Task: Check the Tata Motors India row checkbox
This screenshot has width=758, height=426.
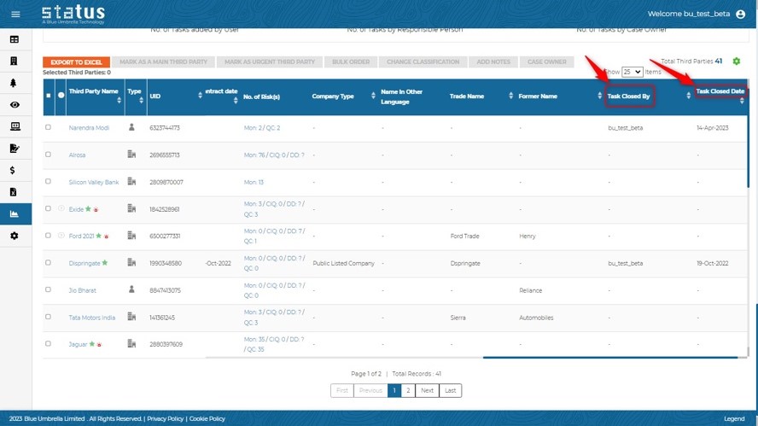Action: pos(48,317)
